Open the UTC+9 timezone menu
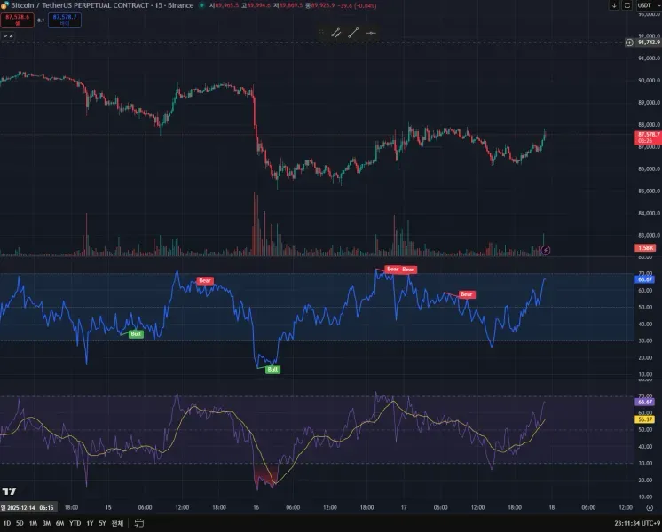This screenshot has width=662, height=532. [637, 523]
